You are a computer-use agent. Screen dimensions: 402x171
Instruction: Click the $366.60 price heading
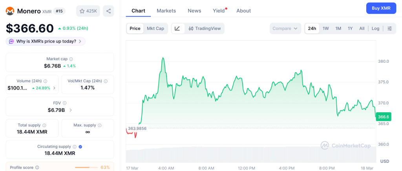[30, 28]
